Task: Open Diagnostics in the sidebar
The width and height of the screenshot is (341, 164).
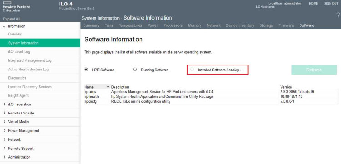Action: coord(40,78)
